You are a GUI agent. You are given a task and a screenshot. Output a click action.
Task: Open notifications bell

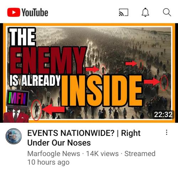[x=145, y=12]
